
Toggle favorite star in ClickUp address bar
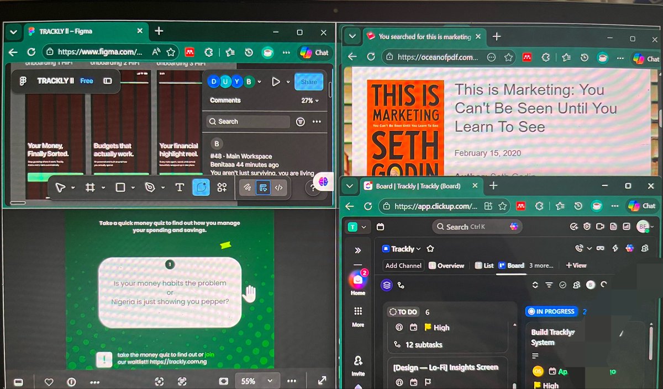coord(503,206)
